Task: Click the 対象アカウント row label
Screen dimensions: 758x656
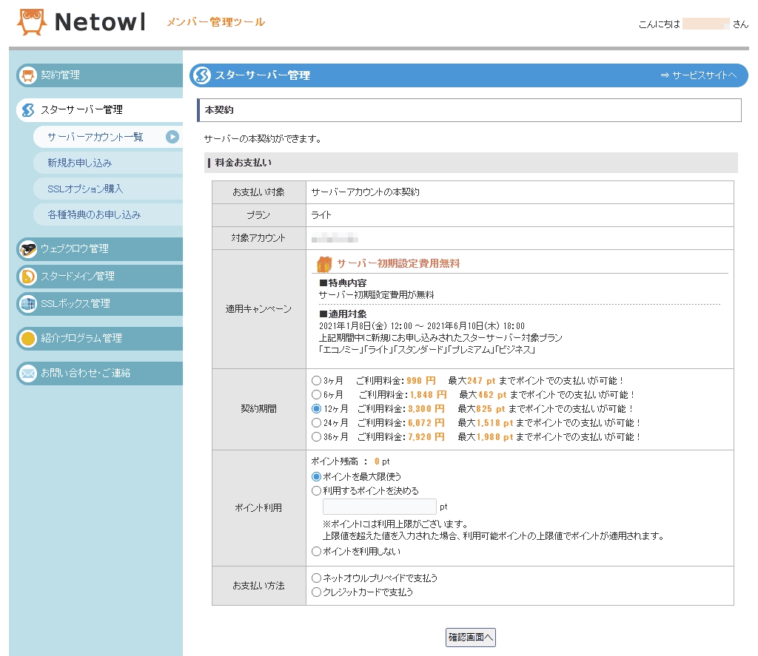Action: coord(258,238)
